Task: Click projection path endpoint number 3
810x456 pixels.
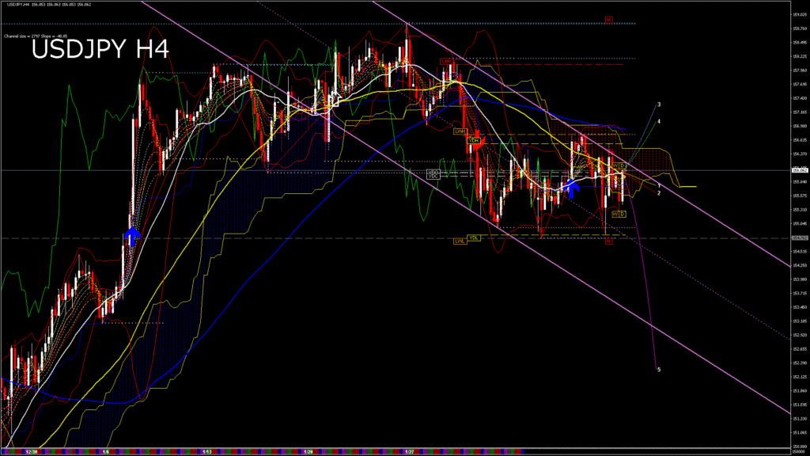Action: click(x=659, y=104)
